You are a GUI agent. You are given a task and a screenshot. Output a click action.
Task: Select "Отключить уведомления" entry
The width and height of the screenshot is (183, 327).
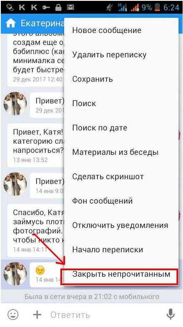[121, 226]
